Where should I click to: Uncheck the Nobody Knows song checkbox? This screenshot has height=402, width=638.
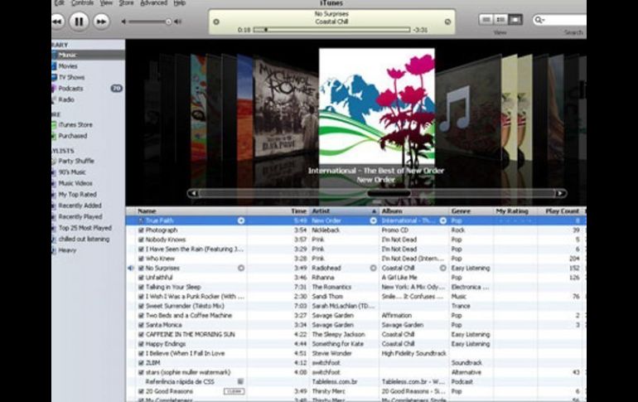click(141, 240)
